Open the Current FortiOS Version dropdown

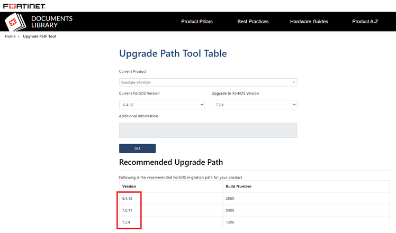(x=161, y=105)
